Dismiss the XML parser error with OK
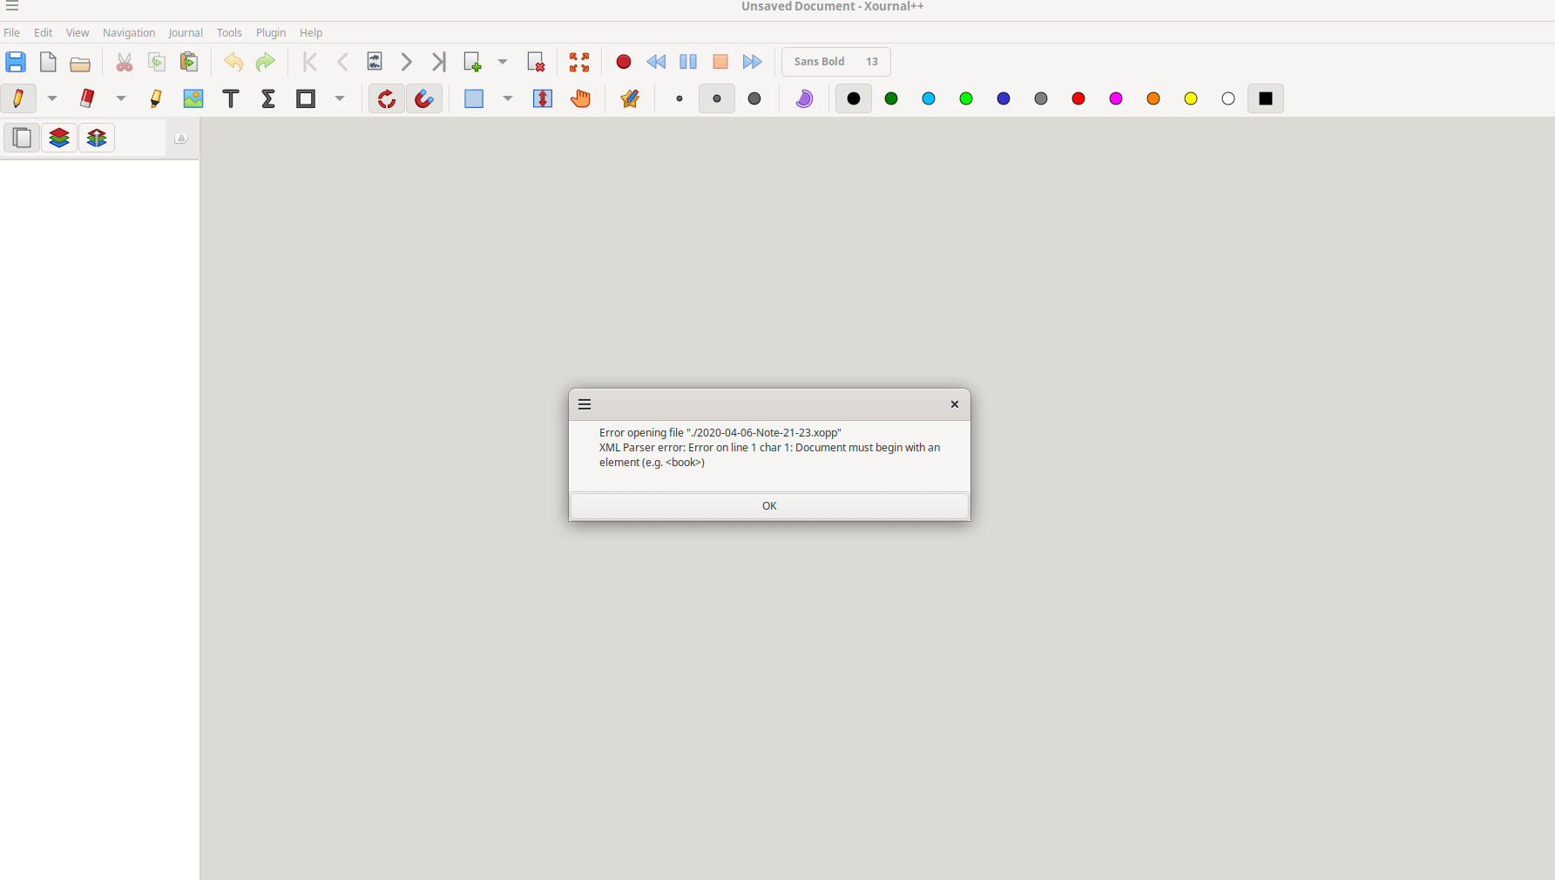Screen dimensions: 1555x880 [x=769, y=506]
